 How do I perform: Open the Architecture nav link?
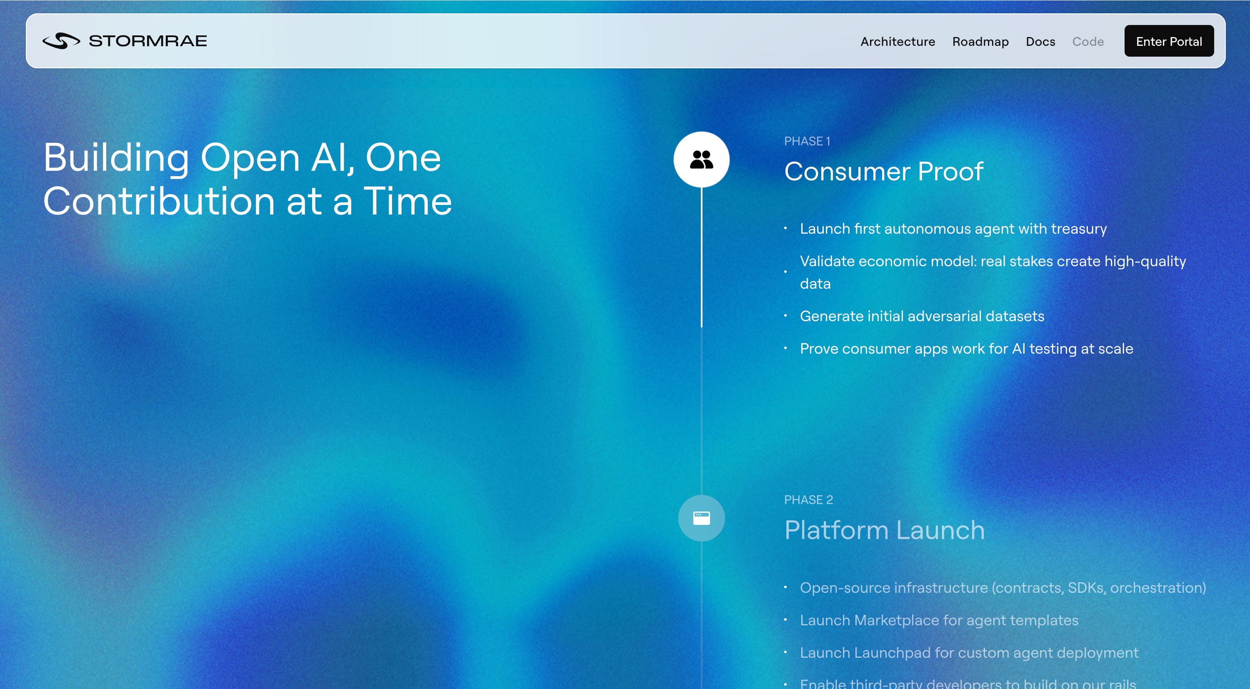coord(897,42)
